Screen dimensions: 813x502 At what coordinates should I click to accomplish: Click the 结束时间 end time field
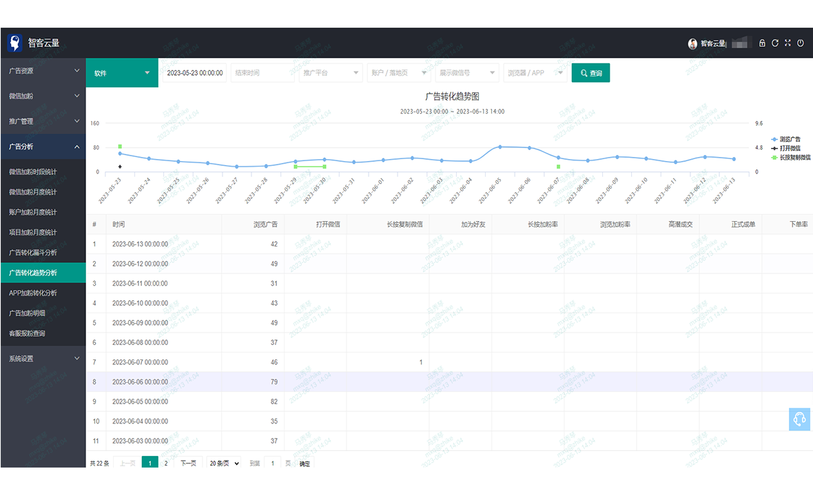[263, 73]
